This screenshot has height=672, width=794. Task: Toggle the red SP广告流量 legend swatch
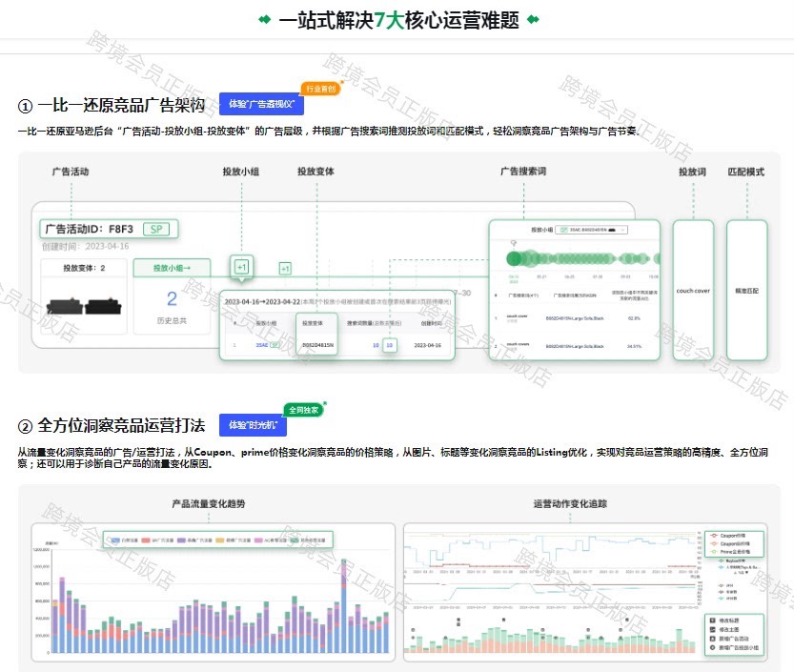146,540
